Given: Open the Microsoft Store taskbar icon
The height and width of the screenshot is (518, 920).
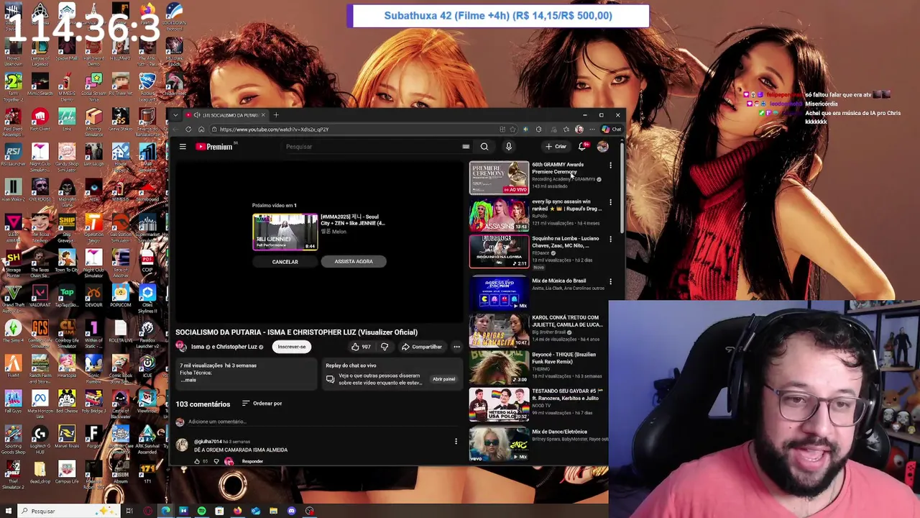Looking at the screenshot, I should click(x=219, y=511).
